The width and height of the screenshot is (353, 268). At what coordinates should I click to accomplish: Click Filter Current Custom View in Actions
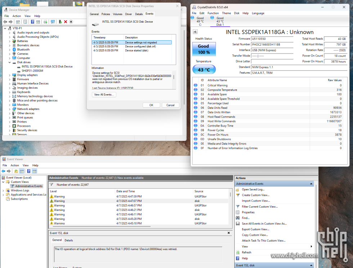(260, 207)
